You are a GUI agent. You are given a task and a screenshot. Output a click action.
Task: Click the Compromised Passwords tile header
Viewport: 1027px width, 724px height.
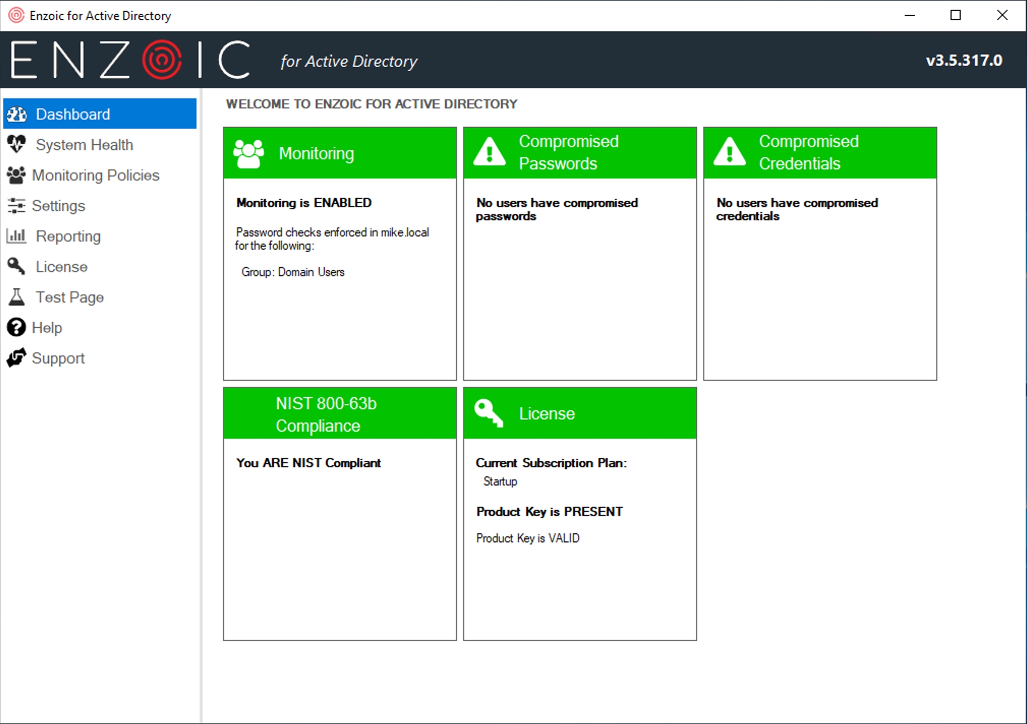[x=579, y=153]
